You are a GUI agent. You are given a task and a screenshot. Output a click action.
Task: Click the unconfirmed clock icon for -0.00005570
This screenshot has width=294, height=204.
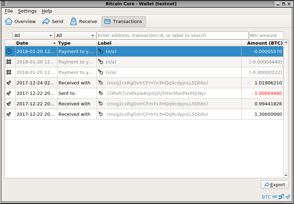pos(9,51)
